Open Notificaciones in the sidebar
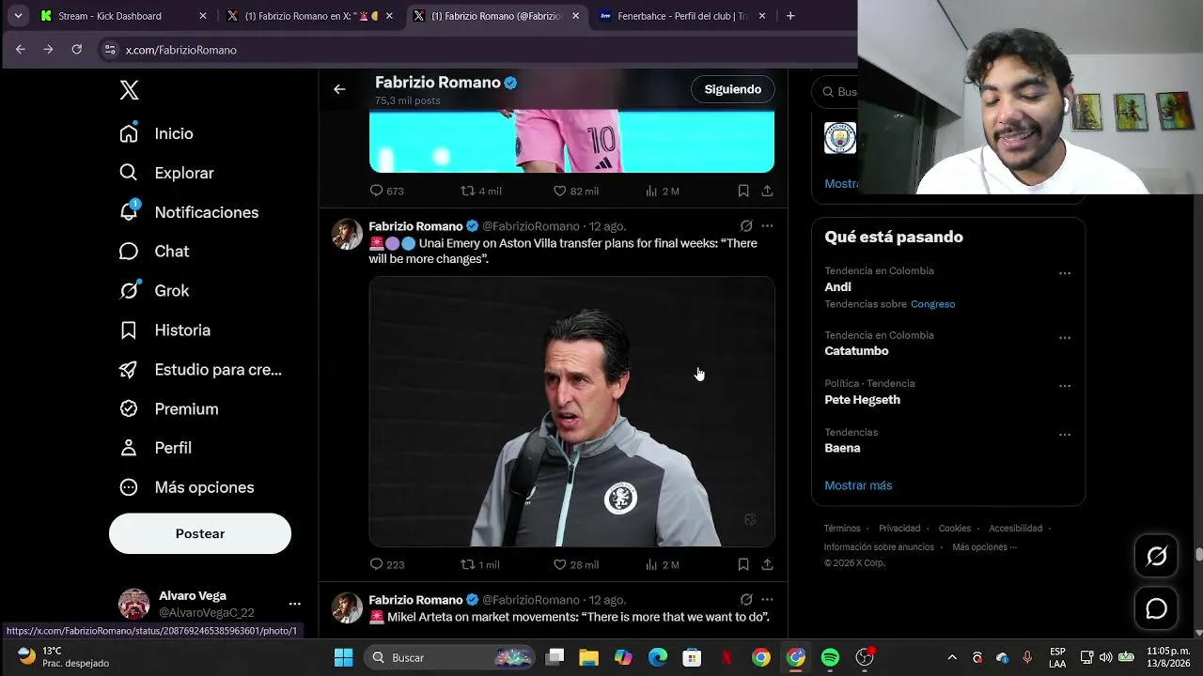1203x676 pixels. 189,212
